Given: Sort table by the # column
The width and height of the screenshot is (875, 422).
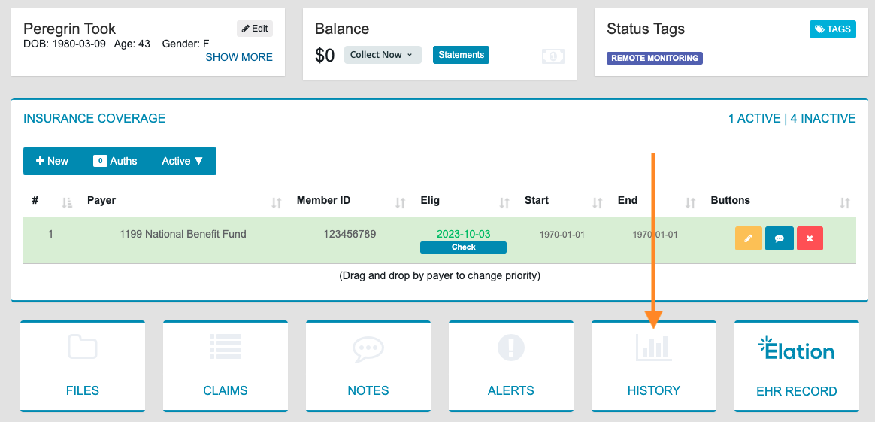Looking at the screenshot, I should coord(67,203).
